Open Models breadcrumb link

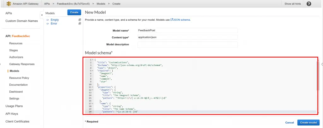101,4
